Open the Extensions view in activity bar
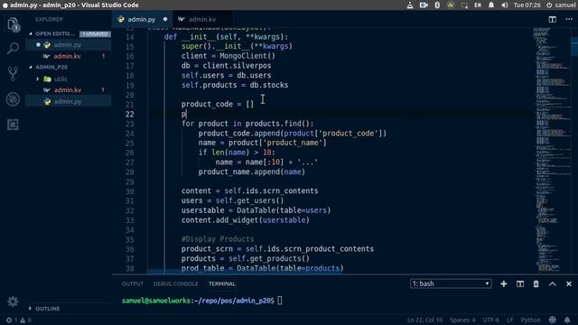Screen dimensions: 578x325 click(x=13, y=125)
